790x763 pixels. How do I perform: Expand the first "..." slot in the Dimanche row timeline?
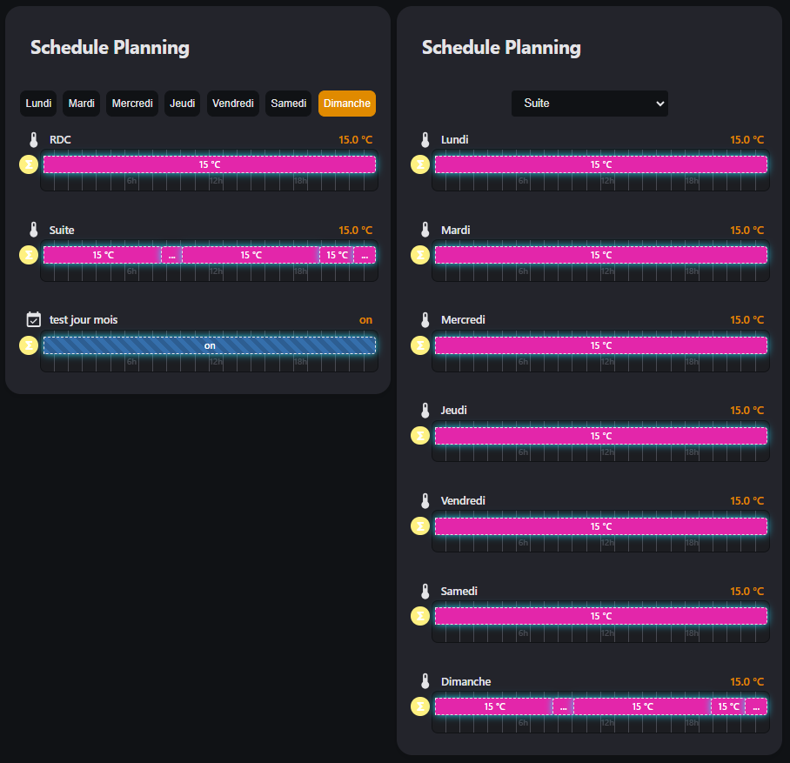pos(563,707)
